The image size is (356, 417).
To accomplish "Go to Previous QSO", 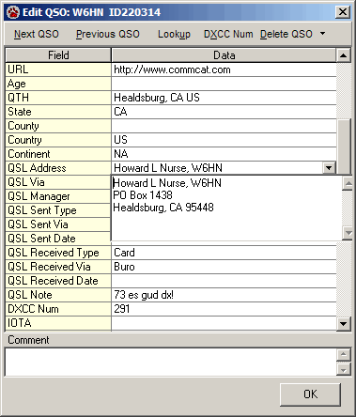I will coord(108,34).
